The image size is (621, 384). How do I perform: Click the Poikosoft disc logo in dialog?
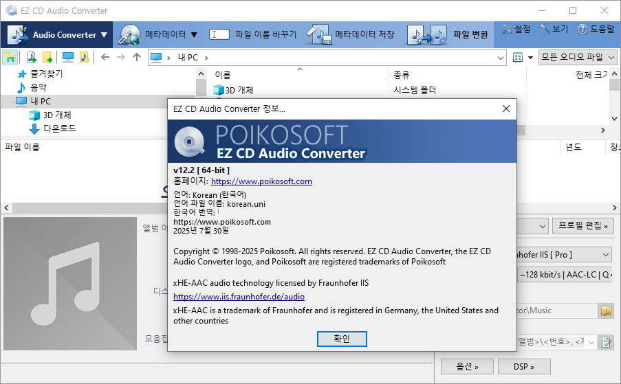point(189,142)
